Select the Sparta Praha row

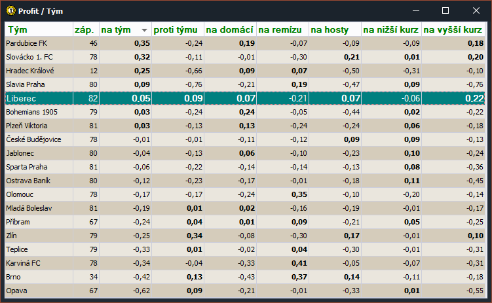point(245,167)
